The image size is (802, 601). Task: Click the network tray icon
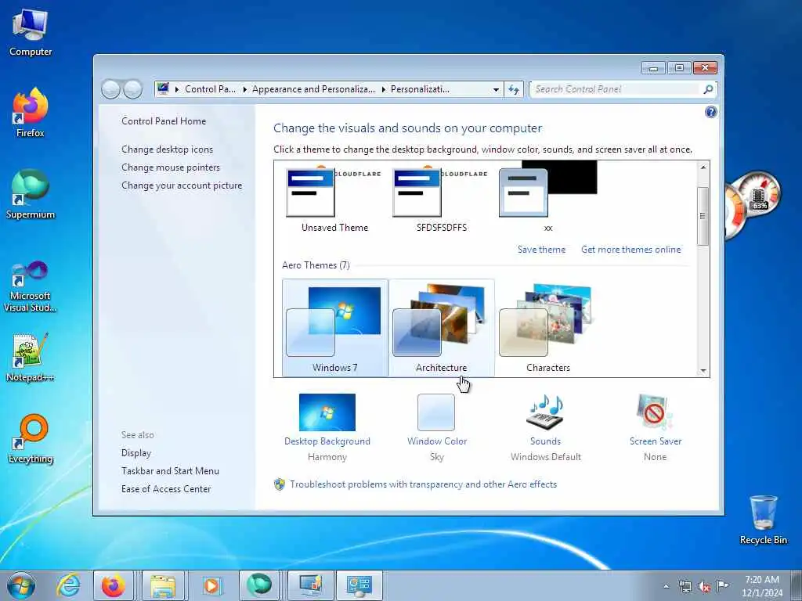point(685,586)
